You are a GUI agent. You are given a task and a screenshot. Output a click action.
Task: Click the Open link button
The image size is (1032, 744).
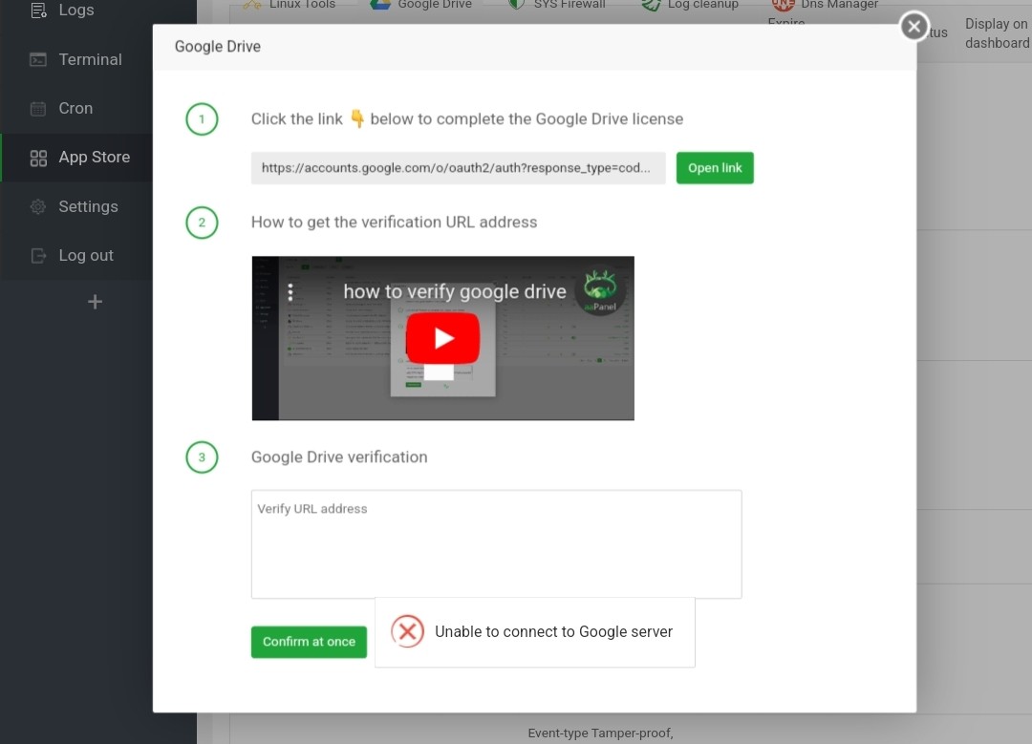click(x=714, y=166)
